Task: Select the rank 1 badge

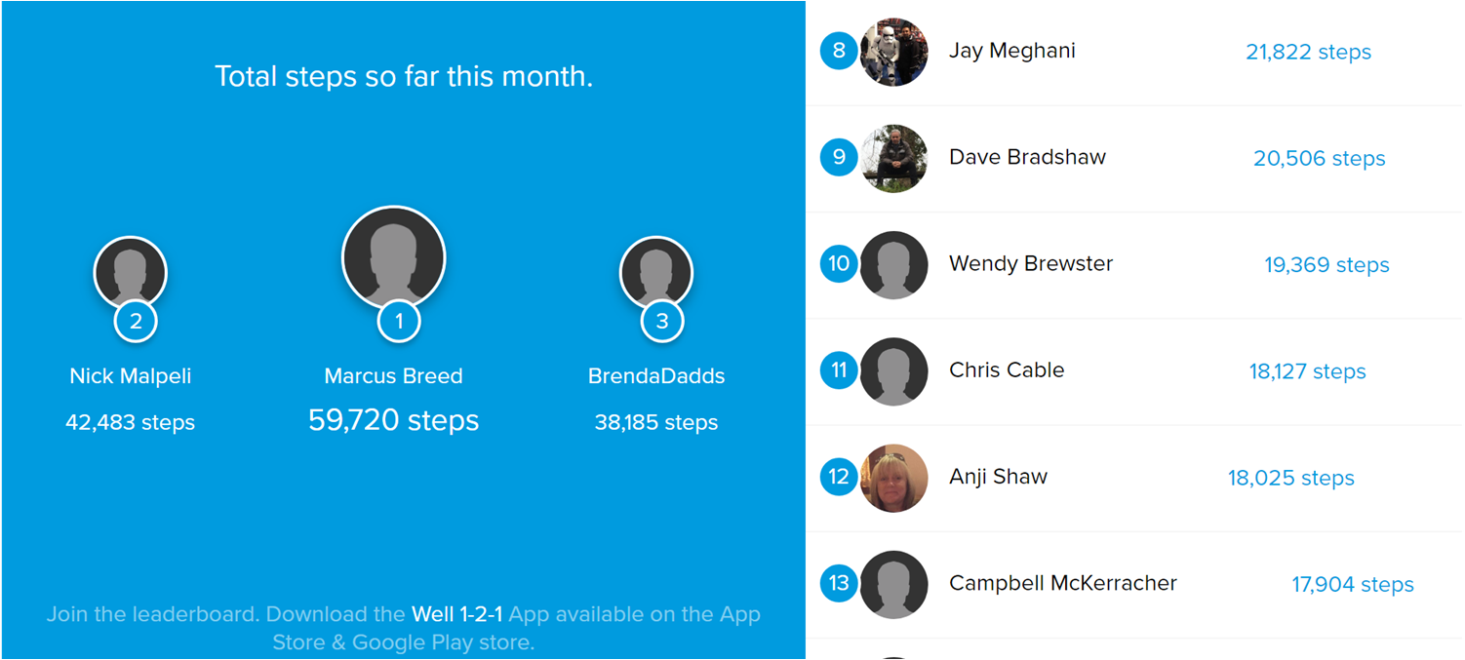Action: [x=399, y=321]
